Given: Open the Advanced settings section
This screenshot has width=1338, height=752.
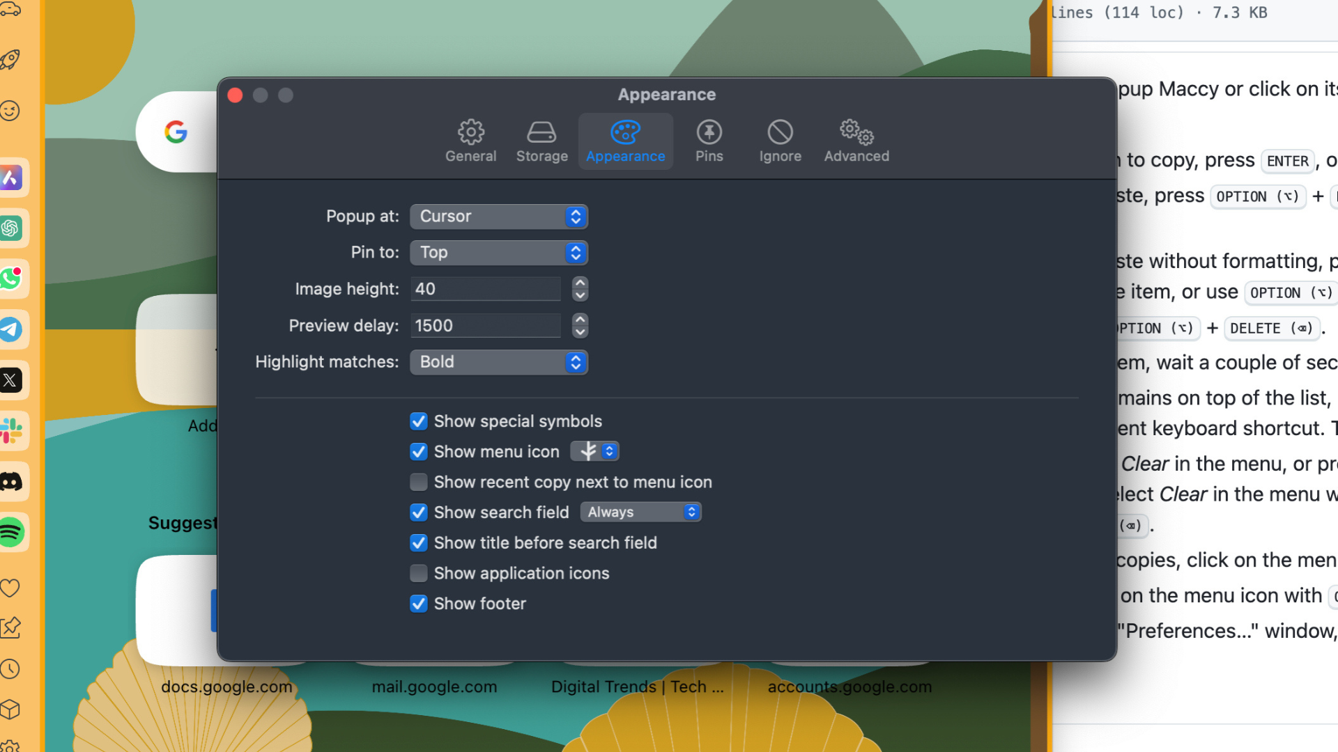Looking at the screenshot, I should click(x=856, y=140).
